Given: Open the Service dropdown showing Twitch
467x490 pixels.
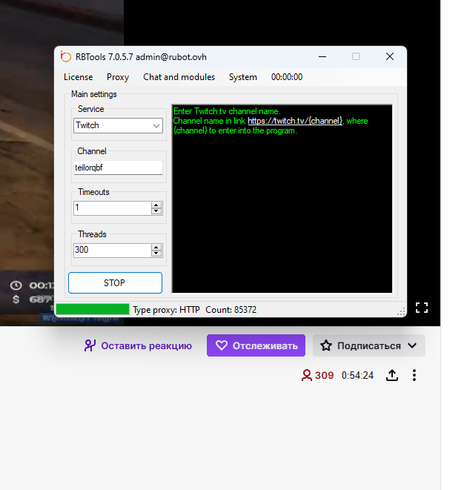Looking at the screenshot, I should click(118, 126).
